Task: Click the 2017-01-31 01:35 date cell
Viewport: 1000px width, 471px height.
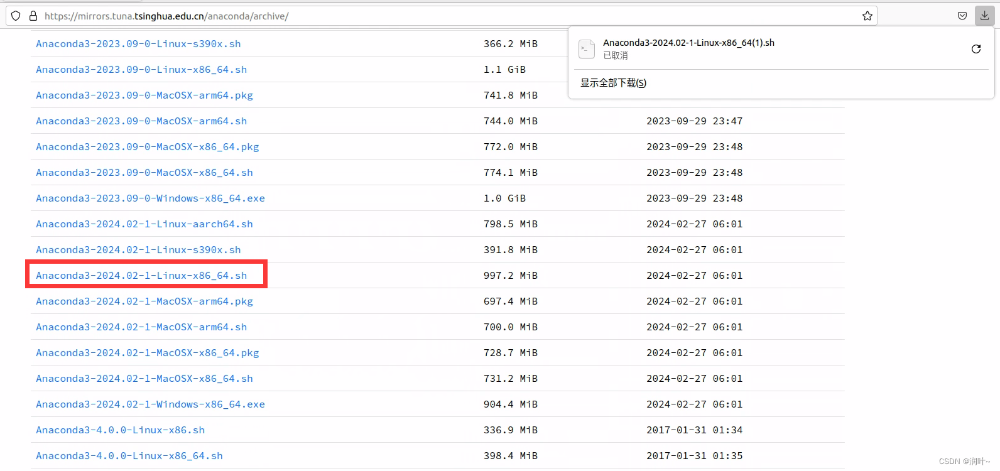Action: click(x=695, y=456)
